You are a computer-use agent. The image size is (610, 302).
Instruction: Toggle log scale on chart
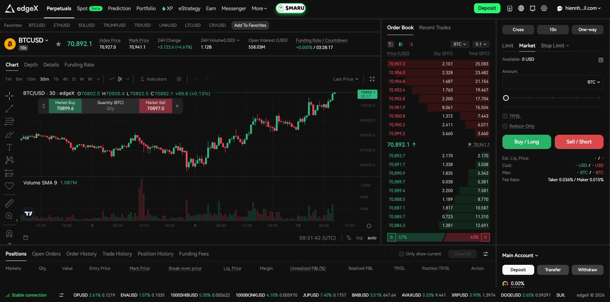point(359,238)
